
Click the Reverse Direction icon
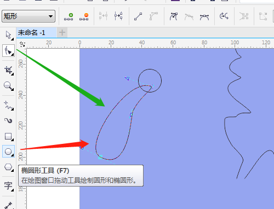[224, 16]
